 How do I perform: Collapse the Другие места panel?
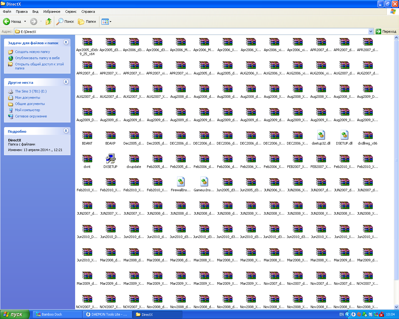pyautogui.click(x=66, y=82)
